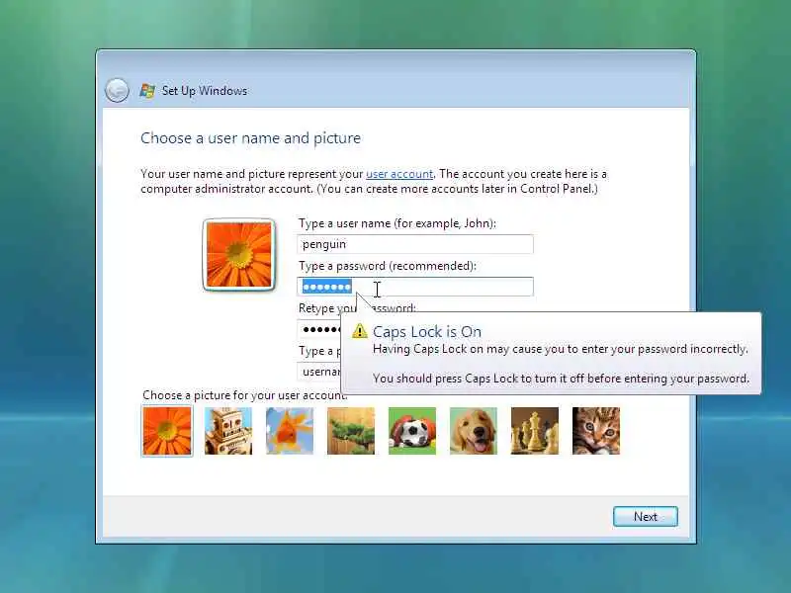Viewport: 791px width, 593px height.
Task: Select the chess pieces account picture
Action: tap(535, 431)
